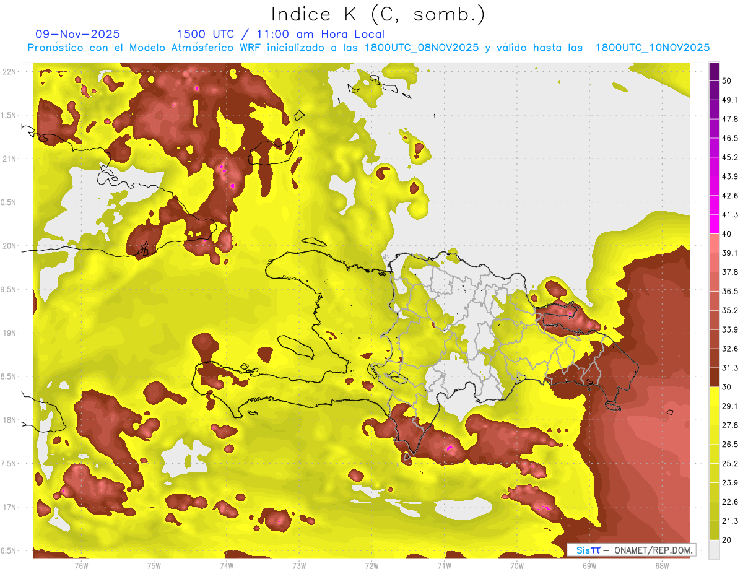Screen dimensions: 743x574
Task: Click the colorbar label "37.8"
Action: pos(730,272)
